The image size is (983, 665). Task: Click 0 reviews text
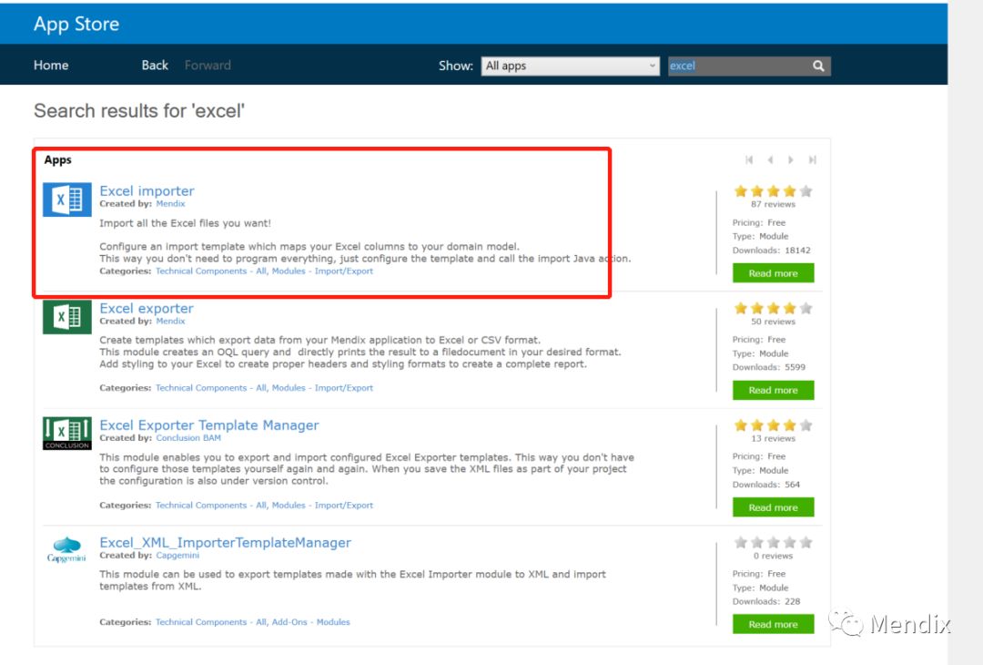coord(773,556)
